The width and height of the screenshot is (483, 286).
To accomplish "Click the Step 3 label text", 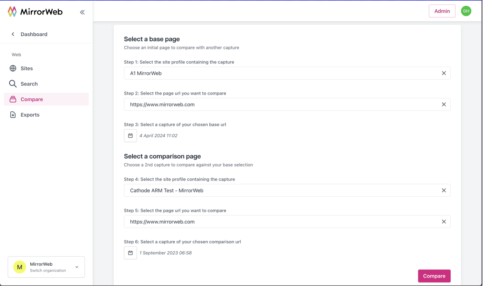I will 175,124.
